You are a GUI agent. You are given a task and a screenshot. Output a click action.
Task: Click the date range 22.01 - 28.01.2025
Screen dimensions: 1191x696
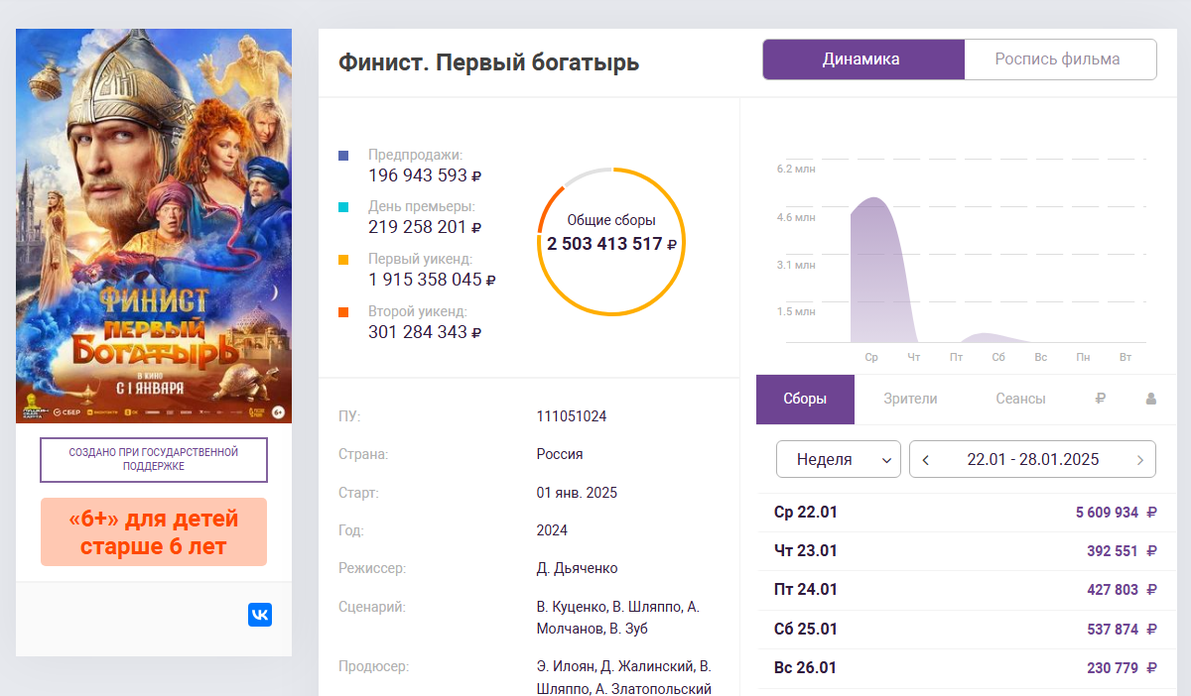(x=1032, y=459)
